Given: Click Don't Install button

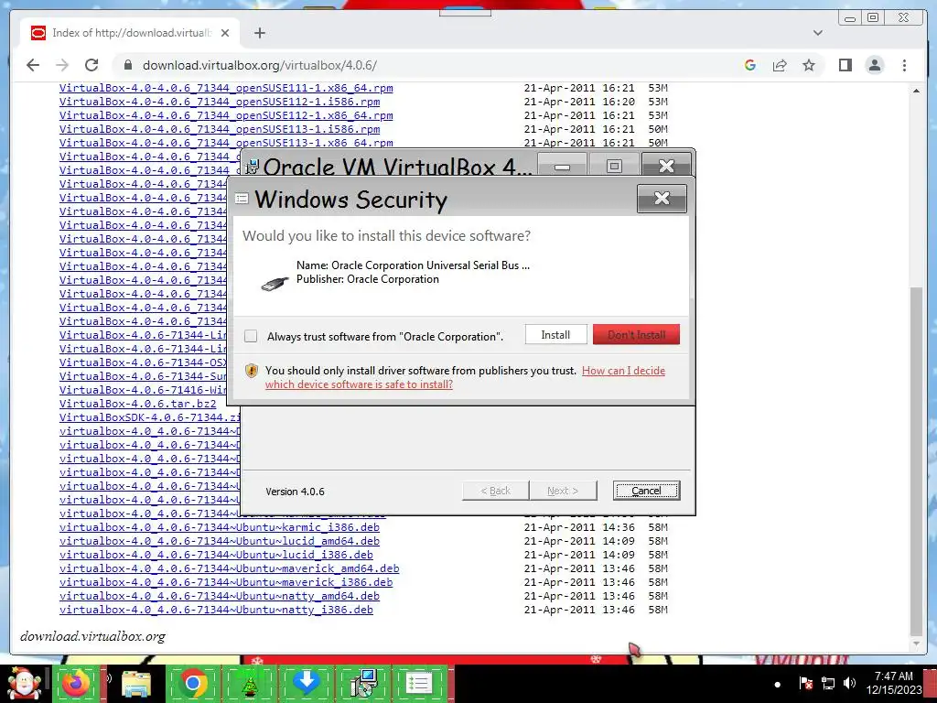Looking at the screenshot, I should pyautogui.click(x=637, y=335).
